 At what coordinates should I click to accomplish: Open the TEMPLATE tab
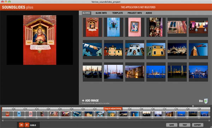pos(118,13)
